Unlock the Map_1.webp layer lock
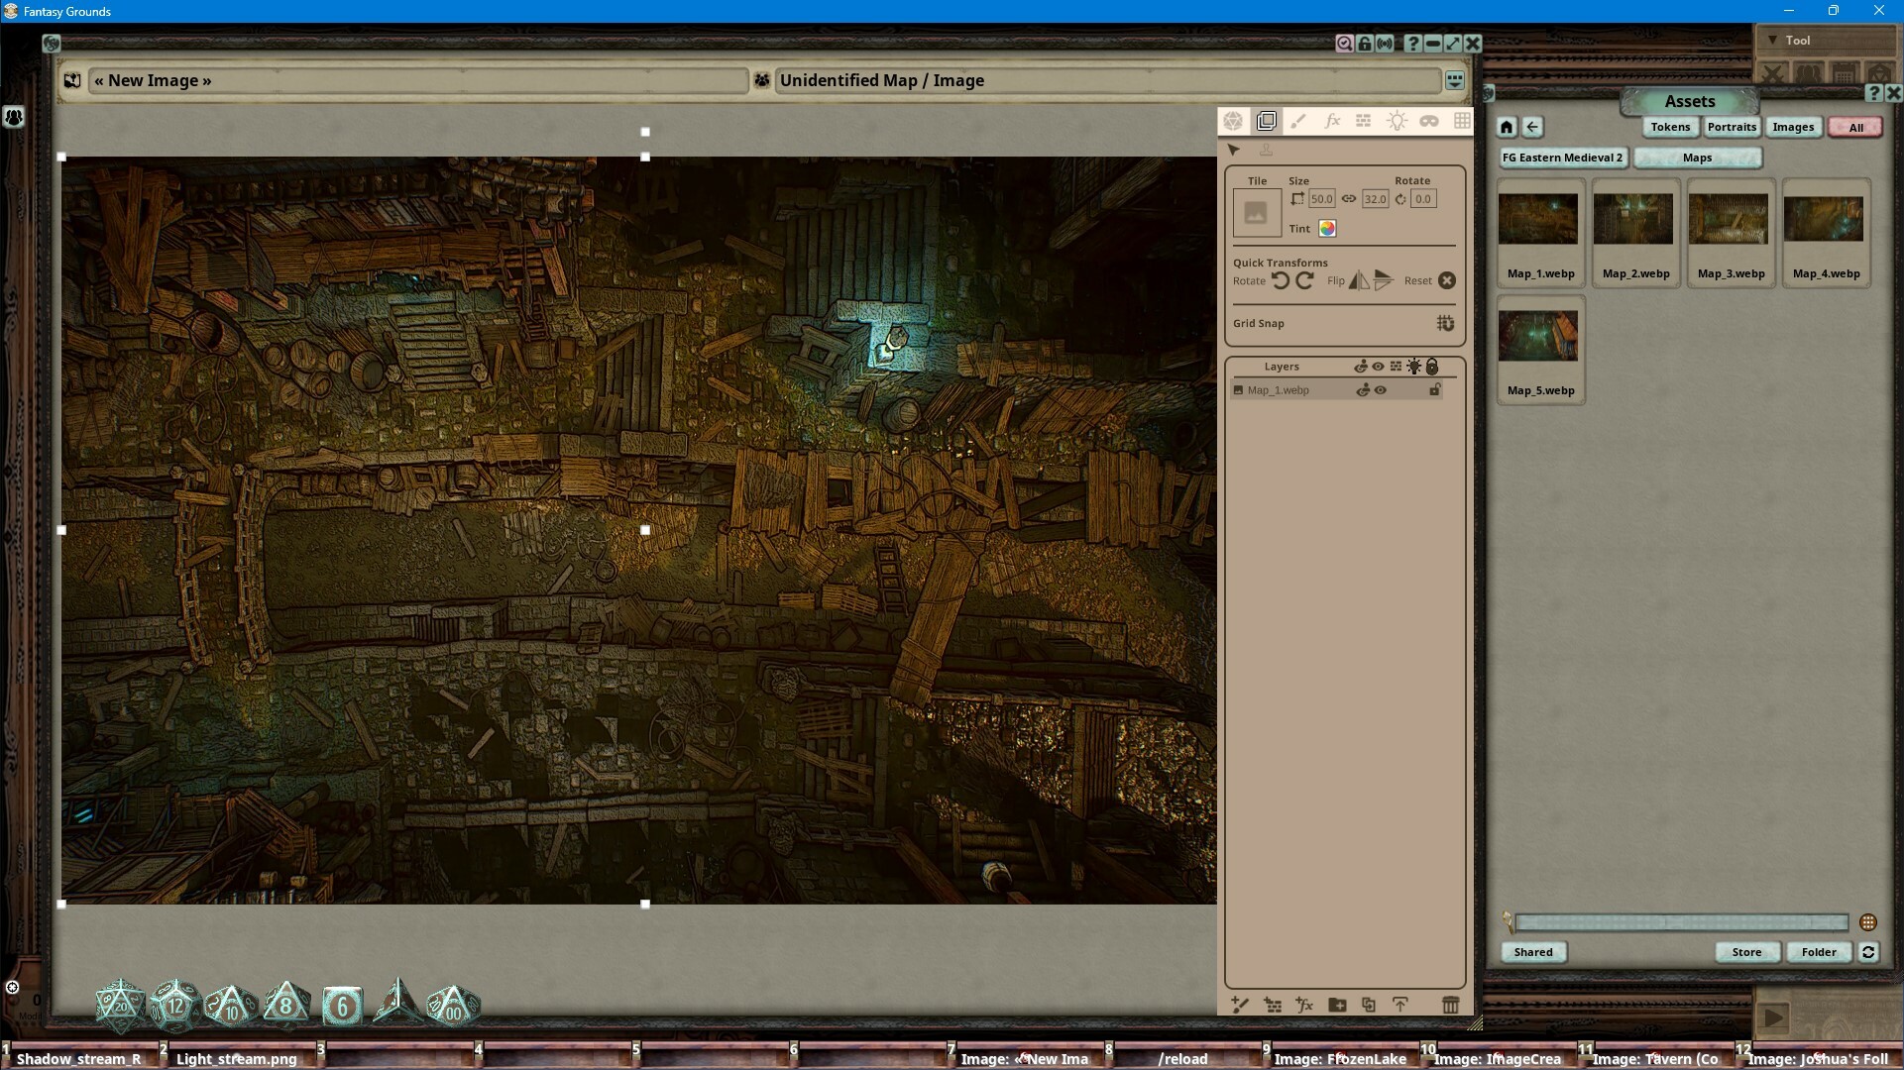1904x1070 pixels. 1435,389
